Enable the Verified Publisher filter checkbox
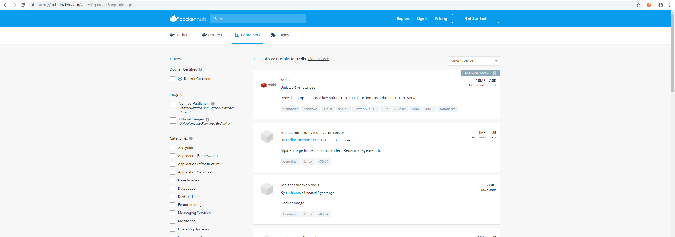Screen dimensions: 675x237 point(173,105)
